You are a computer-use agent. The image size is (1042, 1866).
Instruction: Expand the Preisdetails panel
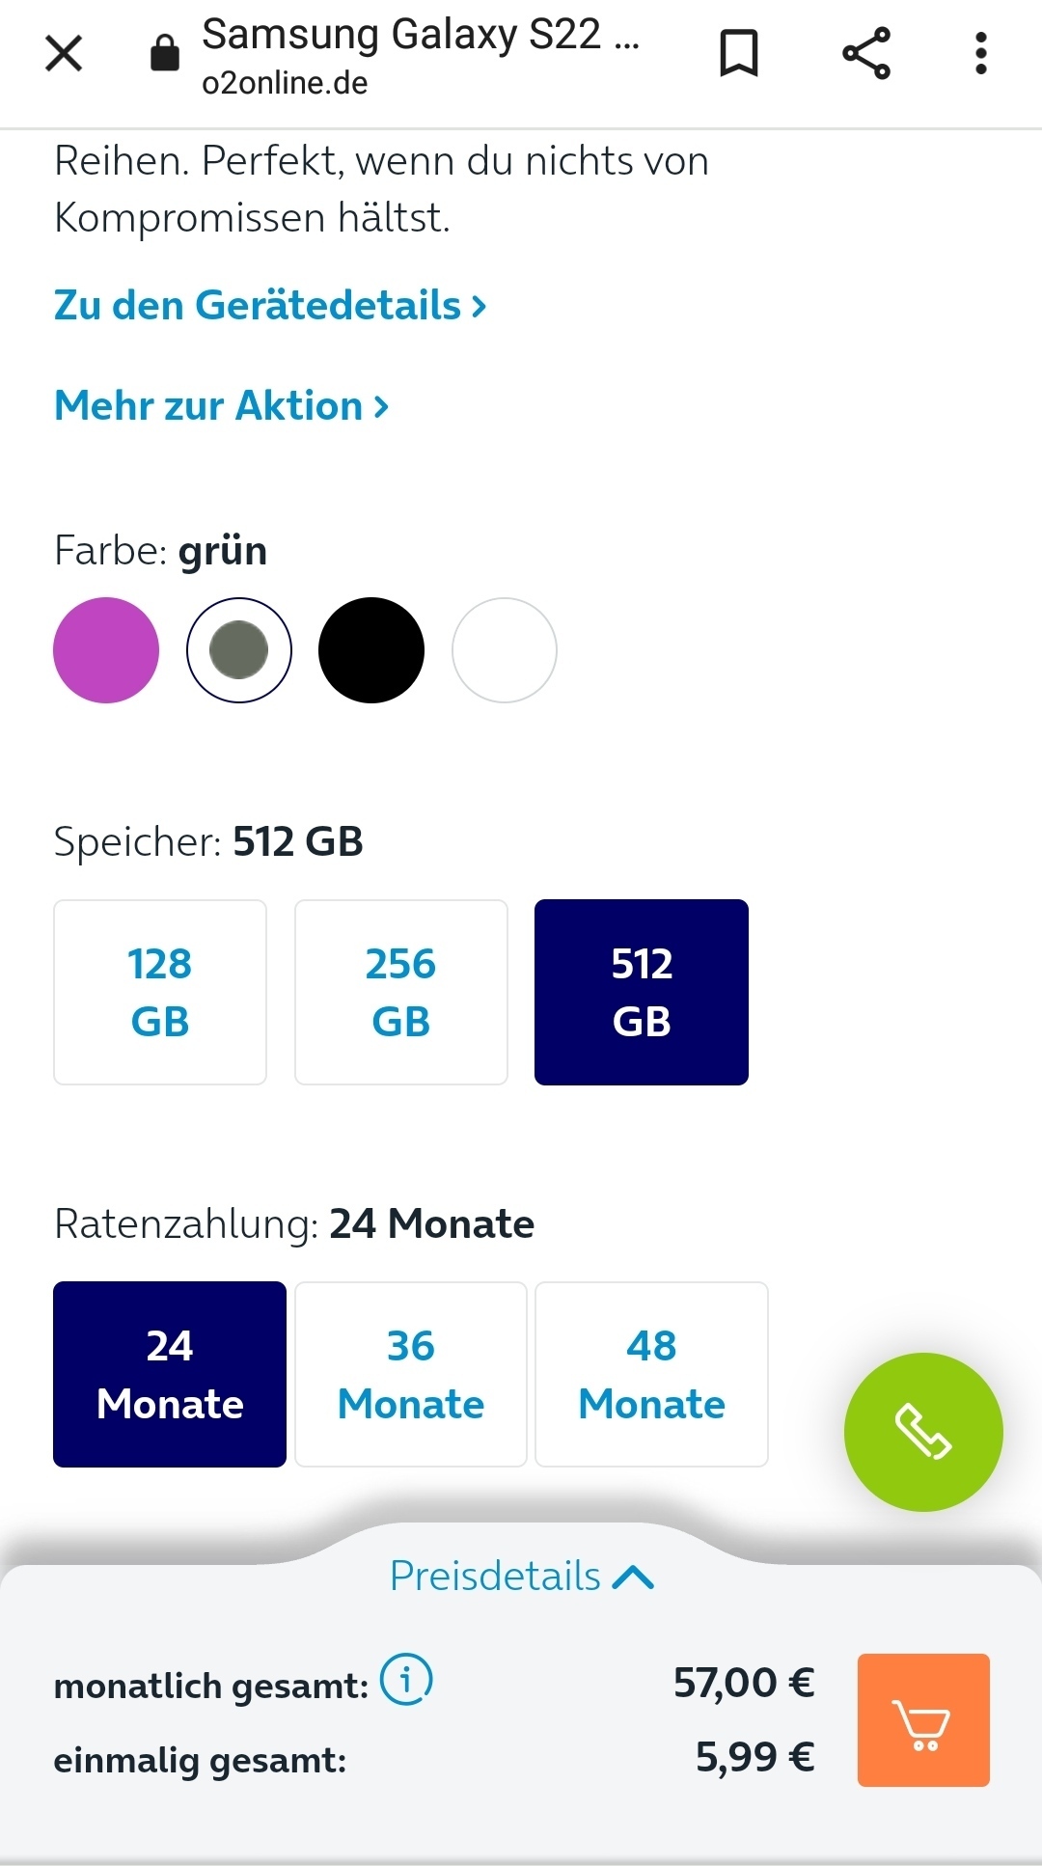[x=522, y=1576]
